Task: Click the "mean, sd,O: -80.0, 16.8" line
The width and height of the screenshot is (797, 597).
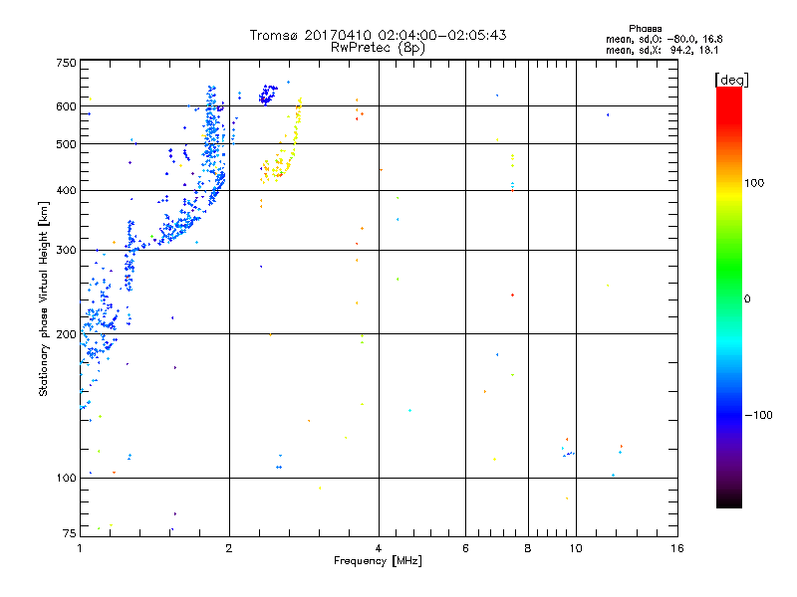Action: [x=664, y=39]
